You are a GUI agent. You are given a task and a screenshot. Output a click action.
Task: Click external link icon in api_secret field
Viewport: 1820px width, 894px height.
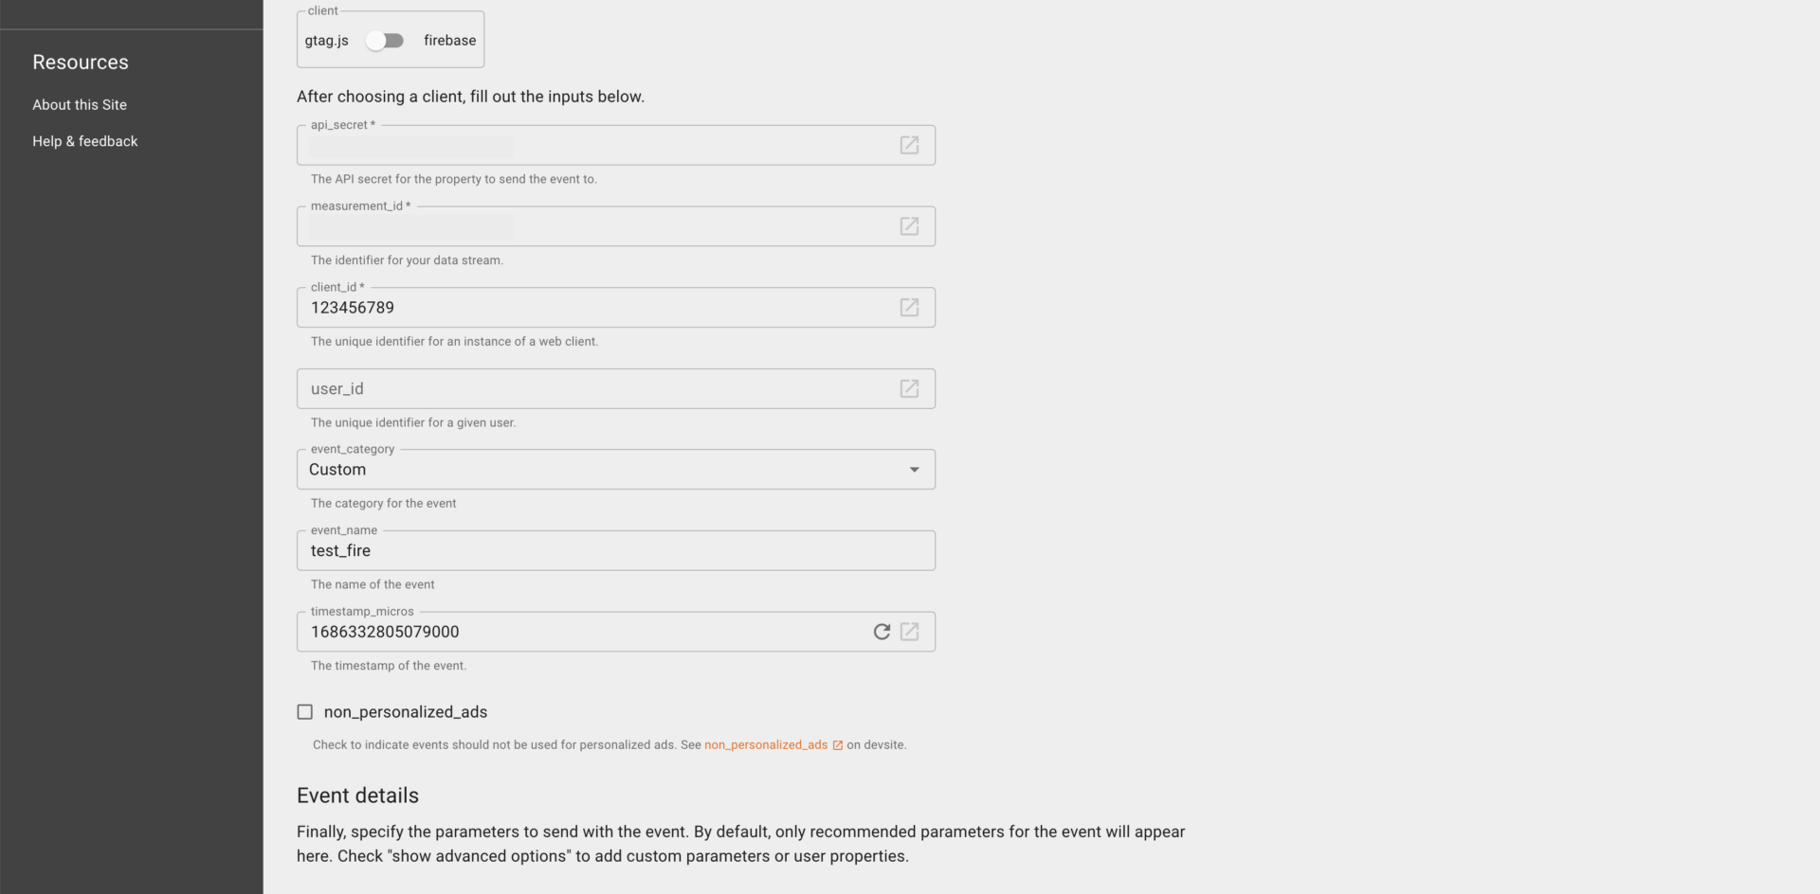909,145
